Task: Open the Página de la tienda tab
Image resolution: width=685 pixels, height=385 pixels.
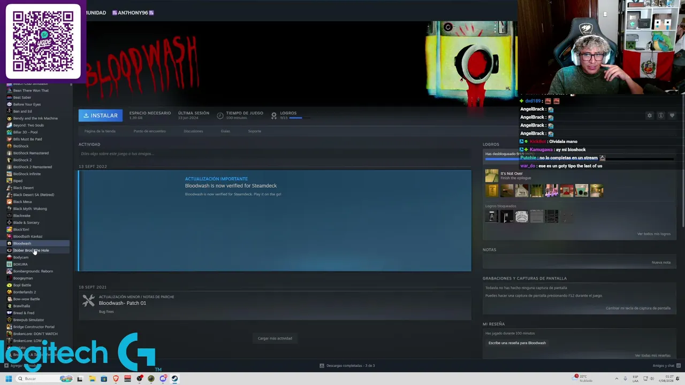Action: (100, 131)
